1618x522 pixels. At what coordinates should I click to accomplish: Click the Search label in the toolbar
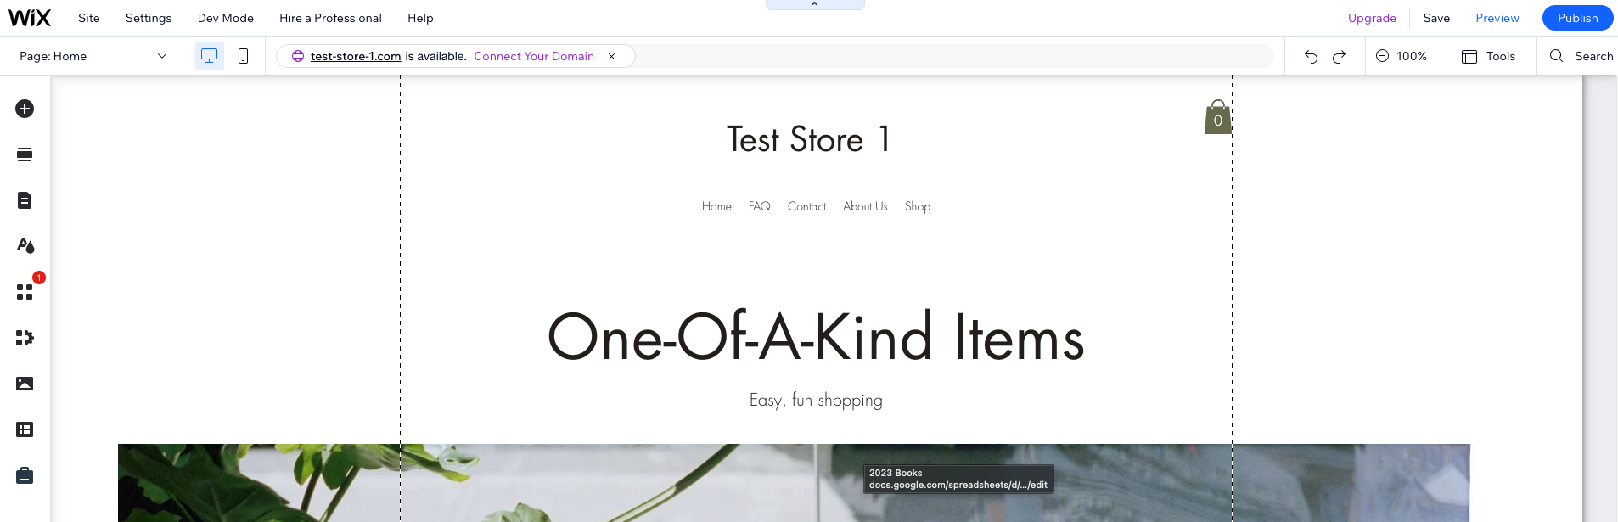tap(1594, 56)
